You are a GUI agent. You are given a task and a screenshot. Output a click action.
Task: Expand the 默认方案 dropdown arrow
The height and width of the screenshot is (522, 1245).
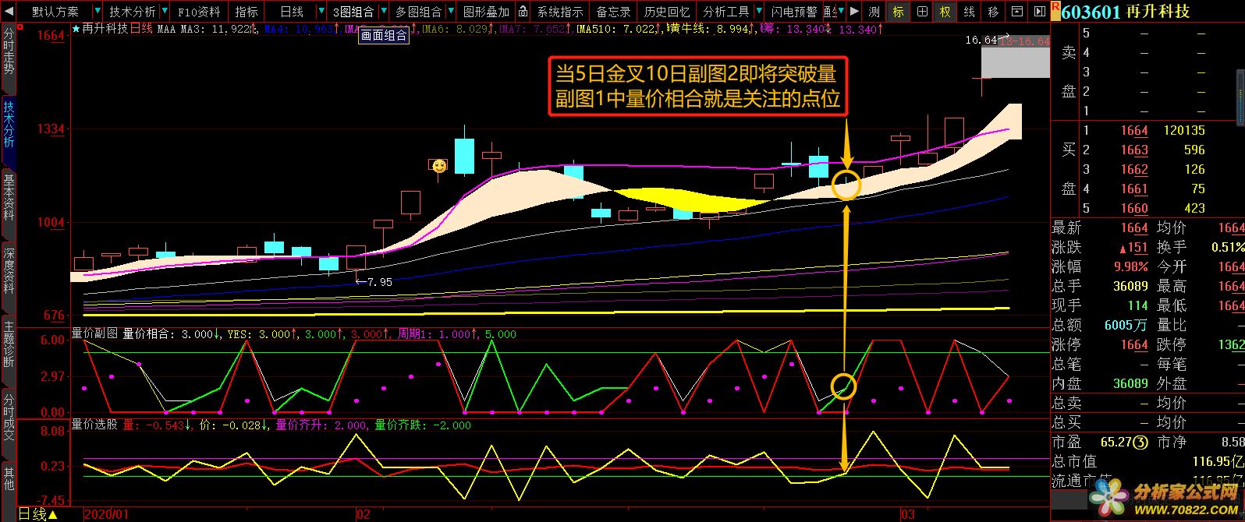click(97, 12)
